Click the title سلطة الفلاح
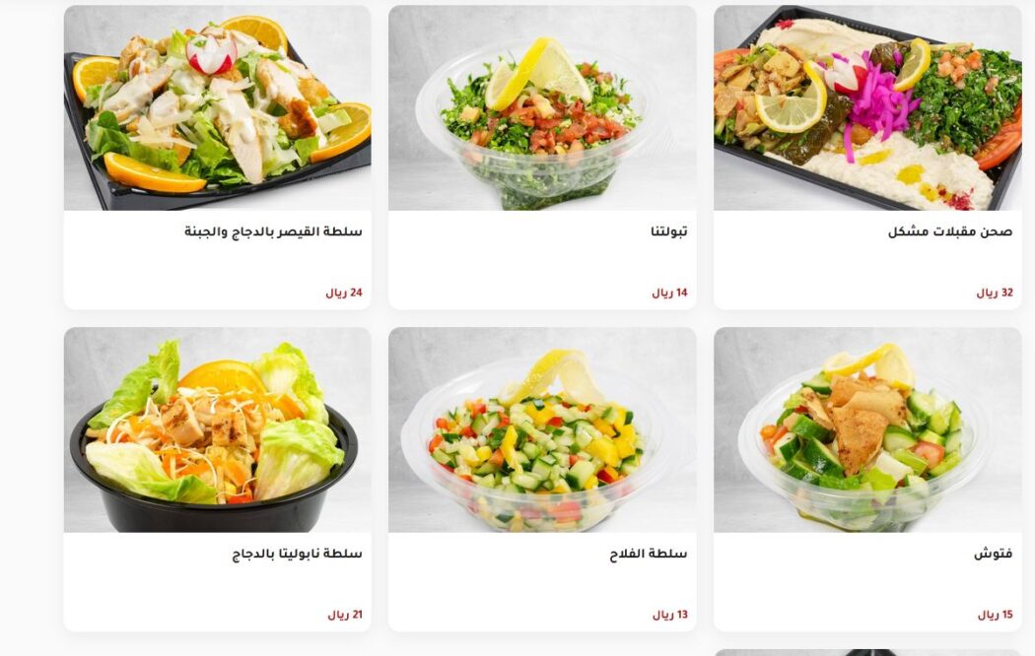This screenshot has width=1035, height=656. (649, 554)
